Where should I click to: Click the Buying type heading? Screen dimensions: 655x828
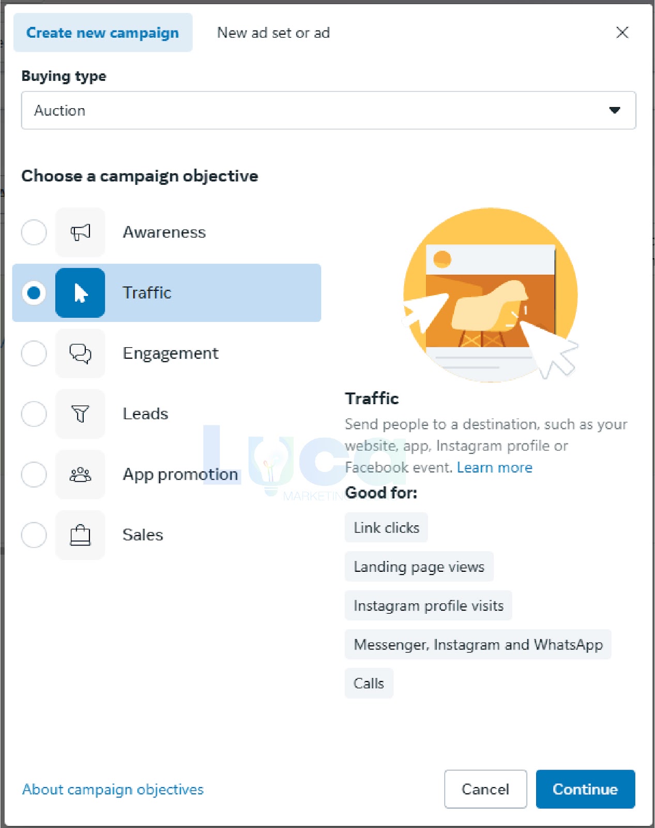[x=64, y=76]
